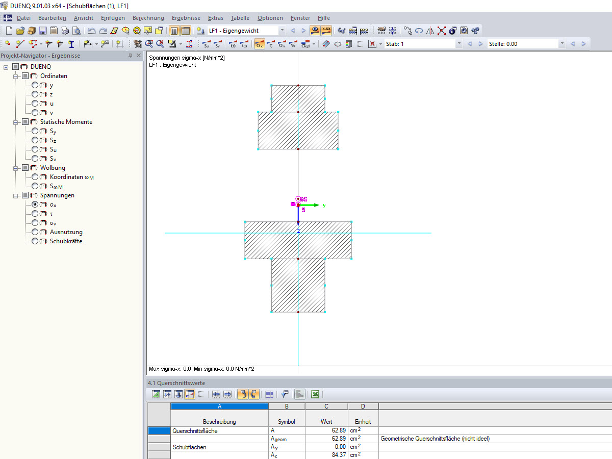Toggle the x.xx result values icon
The height and width of the screenshot is (459, 612).
[326, 31]
